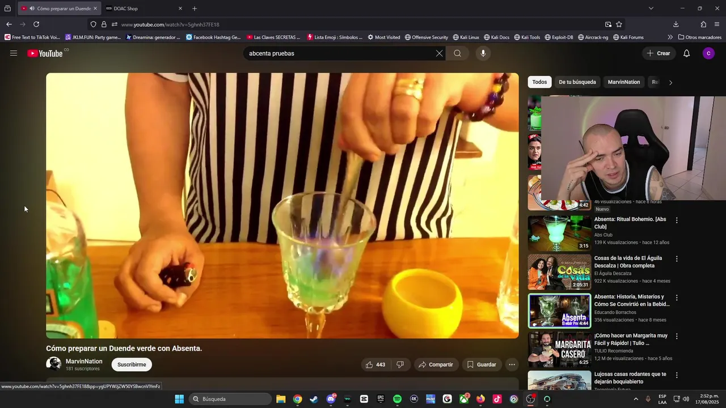Select the MarvinNation filter chip
Image resolution: width=726 pixels, height=408 pixels.
point(623,82)
